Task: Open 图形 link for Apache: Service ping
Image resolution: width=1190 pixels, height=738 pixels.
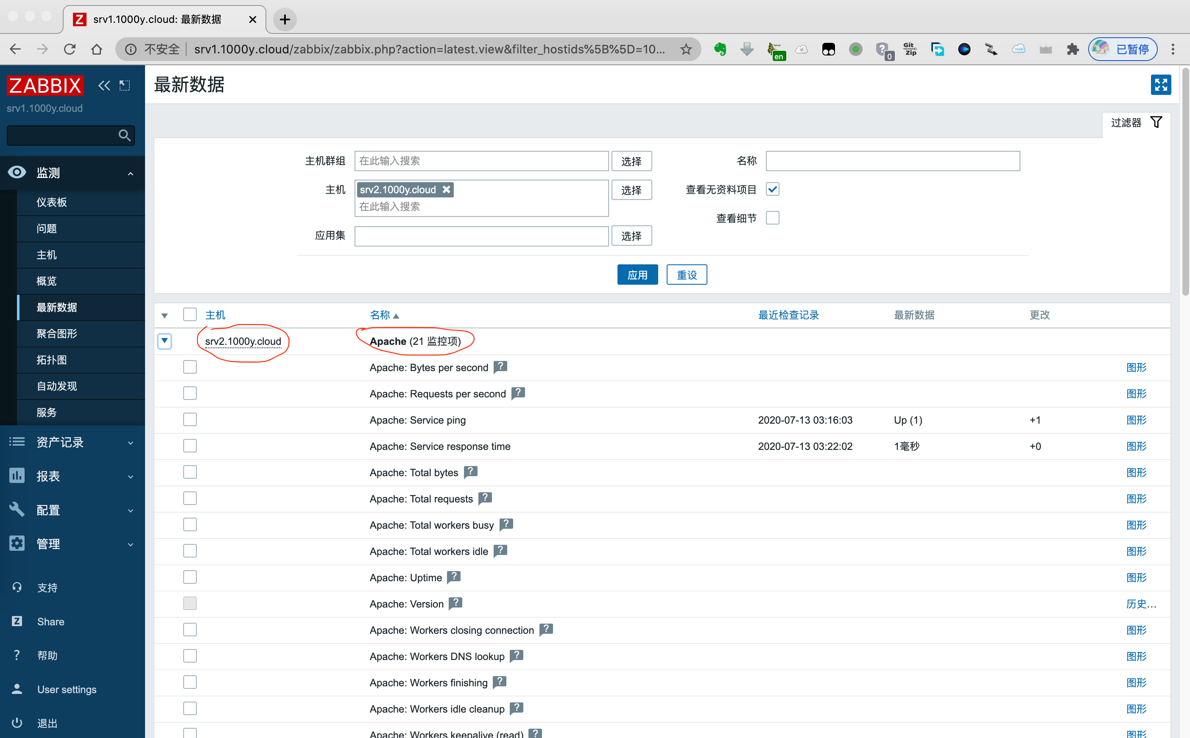Action: pyautogui.click(x=1137, y=420)
